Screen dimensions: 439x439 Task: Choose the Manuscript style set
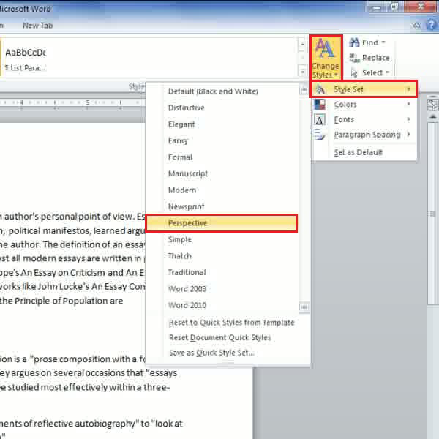pyautogui.click(x=221, y=173)
